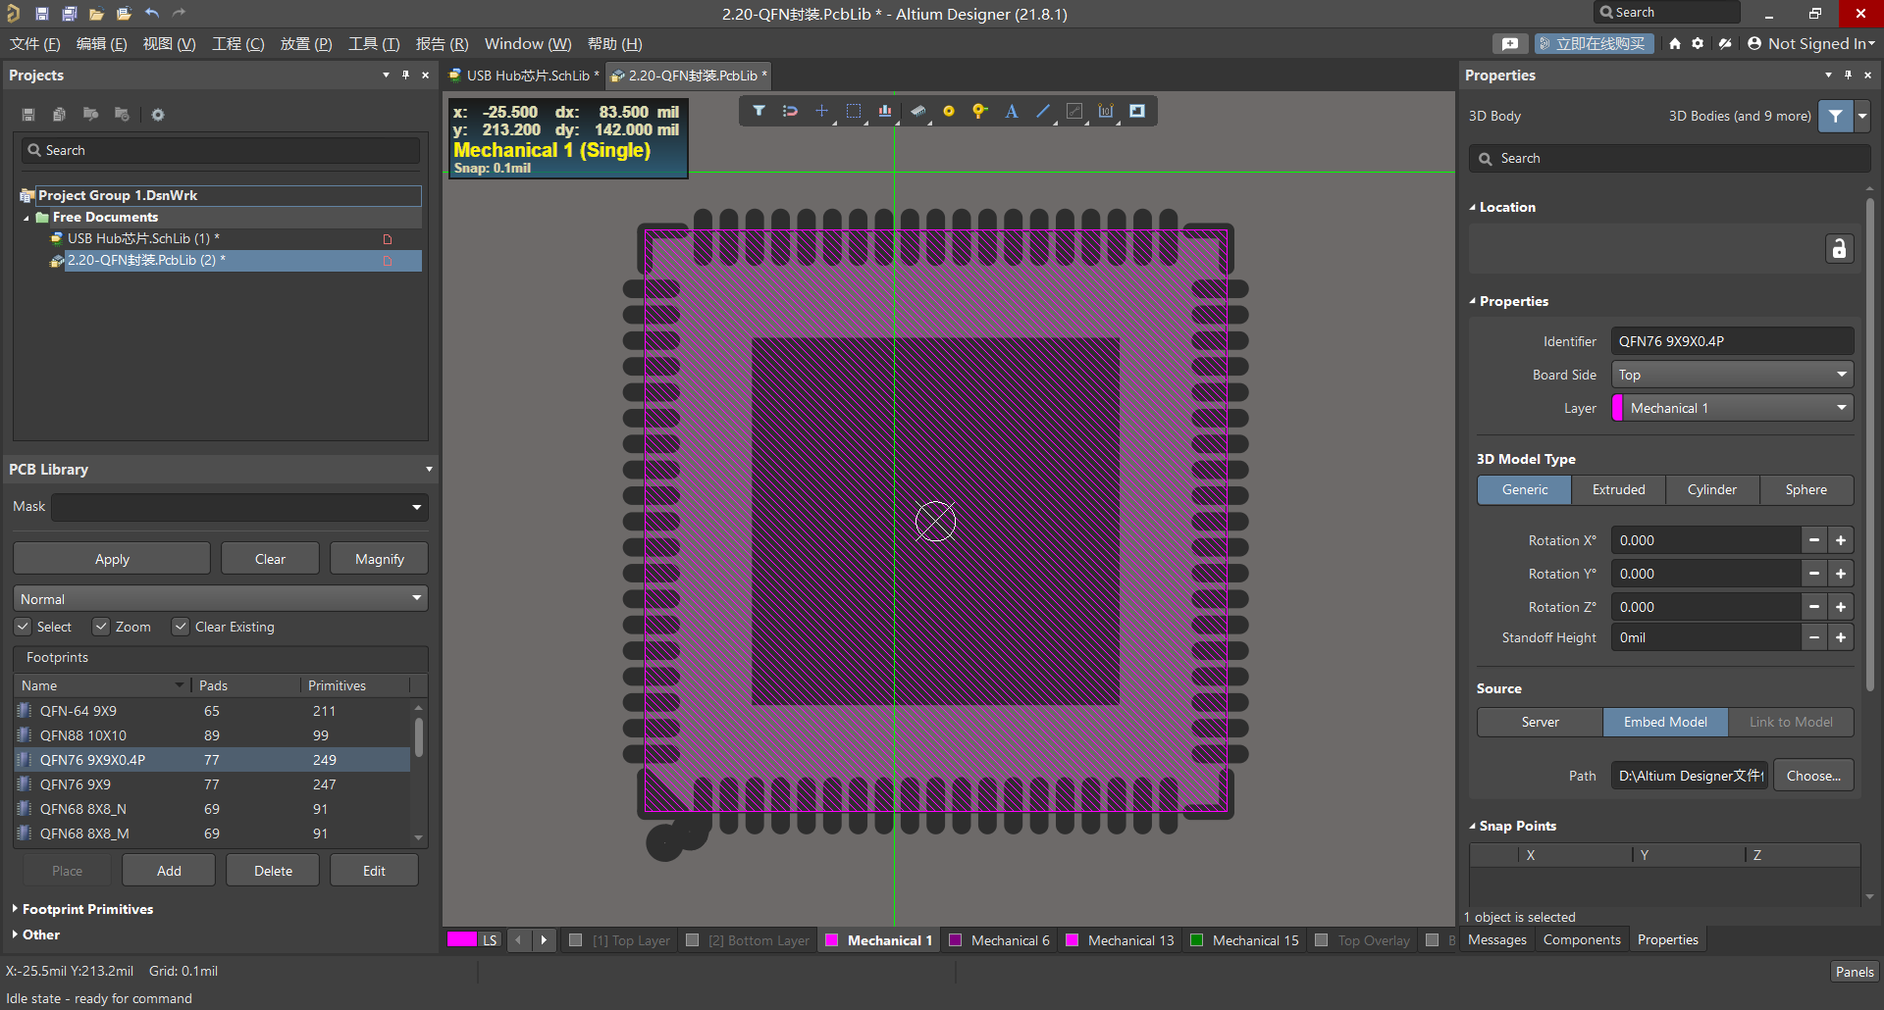Click the Open Document folder icon
This screenshot has height=1010, width=1884.
[x=96, y=14]
